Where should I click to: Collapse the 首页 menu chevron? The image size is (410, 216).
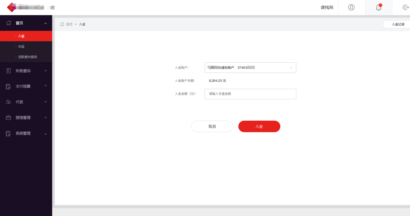click(x=46, y=23)
